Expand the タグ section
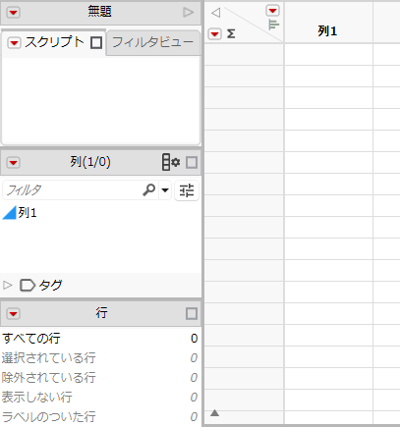Screen dimensions: 400x427 7,285
